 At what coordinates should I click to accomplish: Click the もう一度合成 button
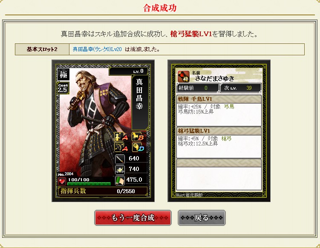[133, 218]
